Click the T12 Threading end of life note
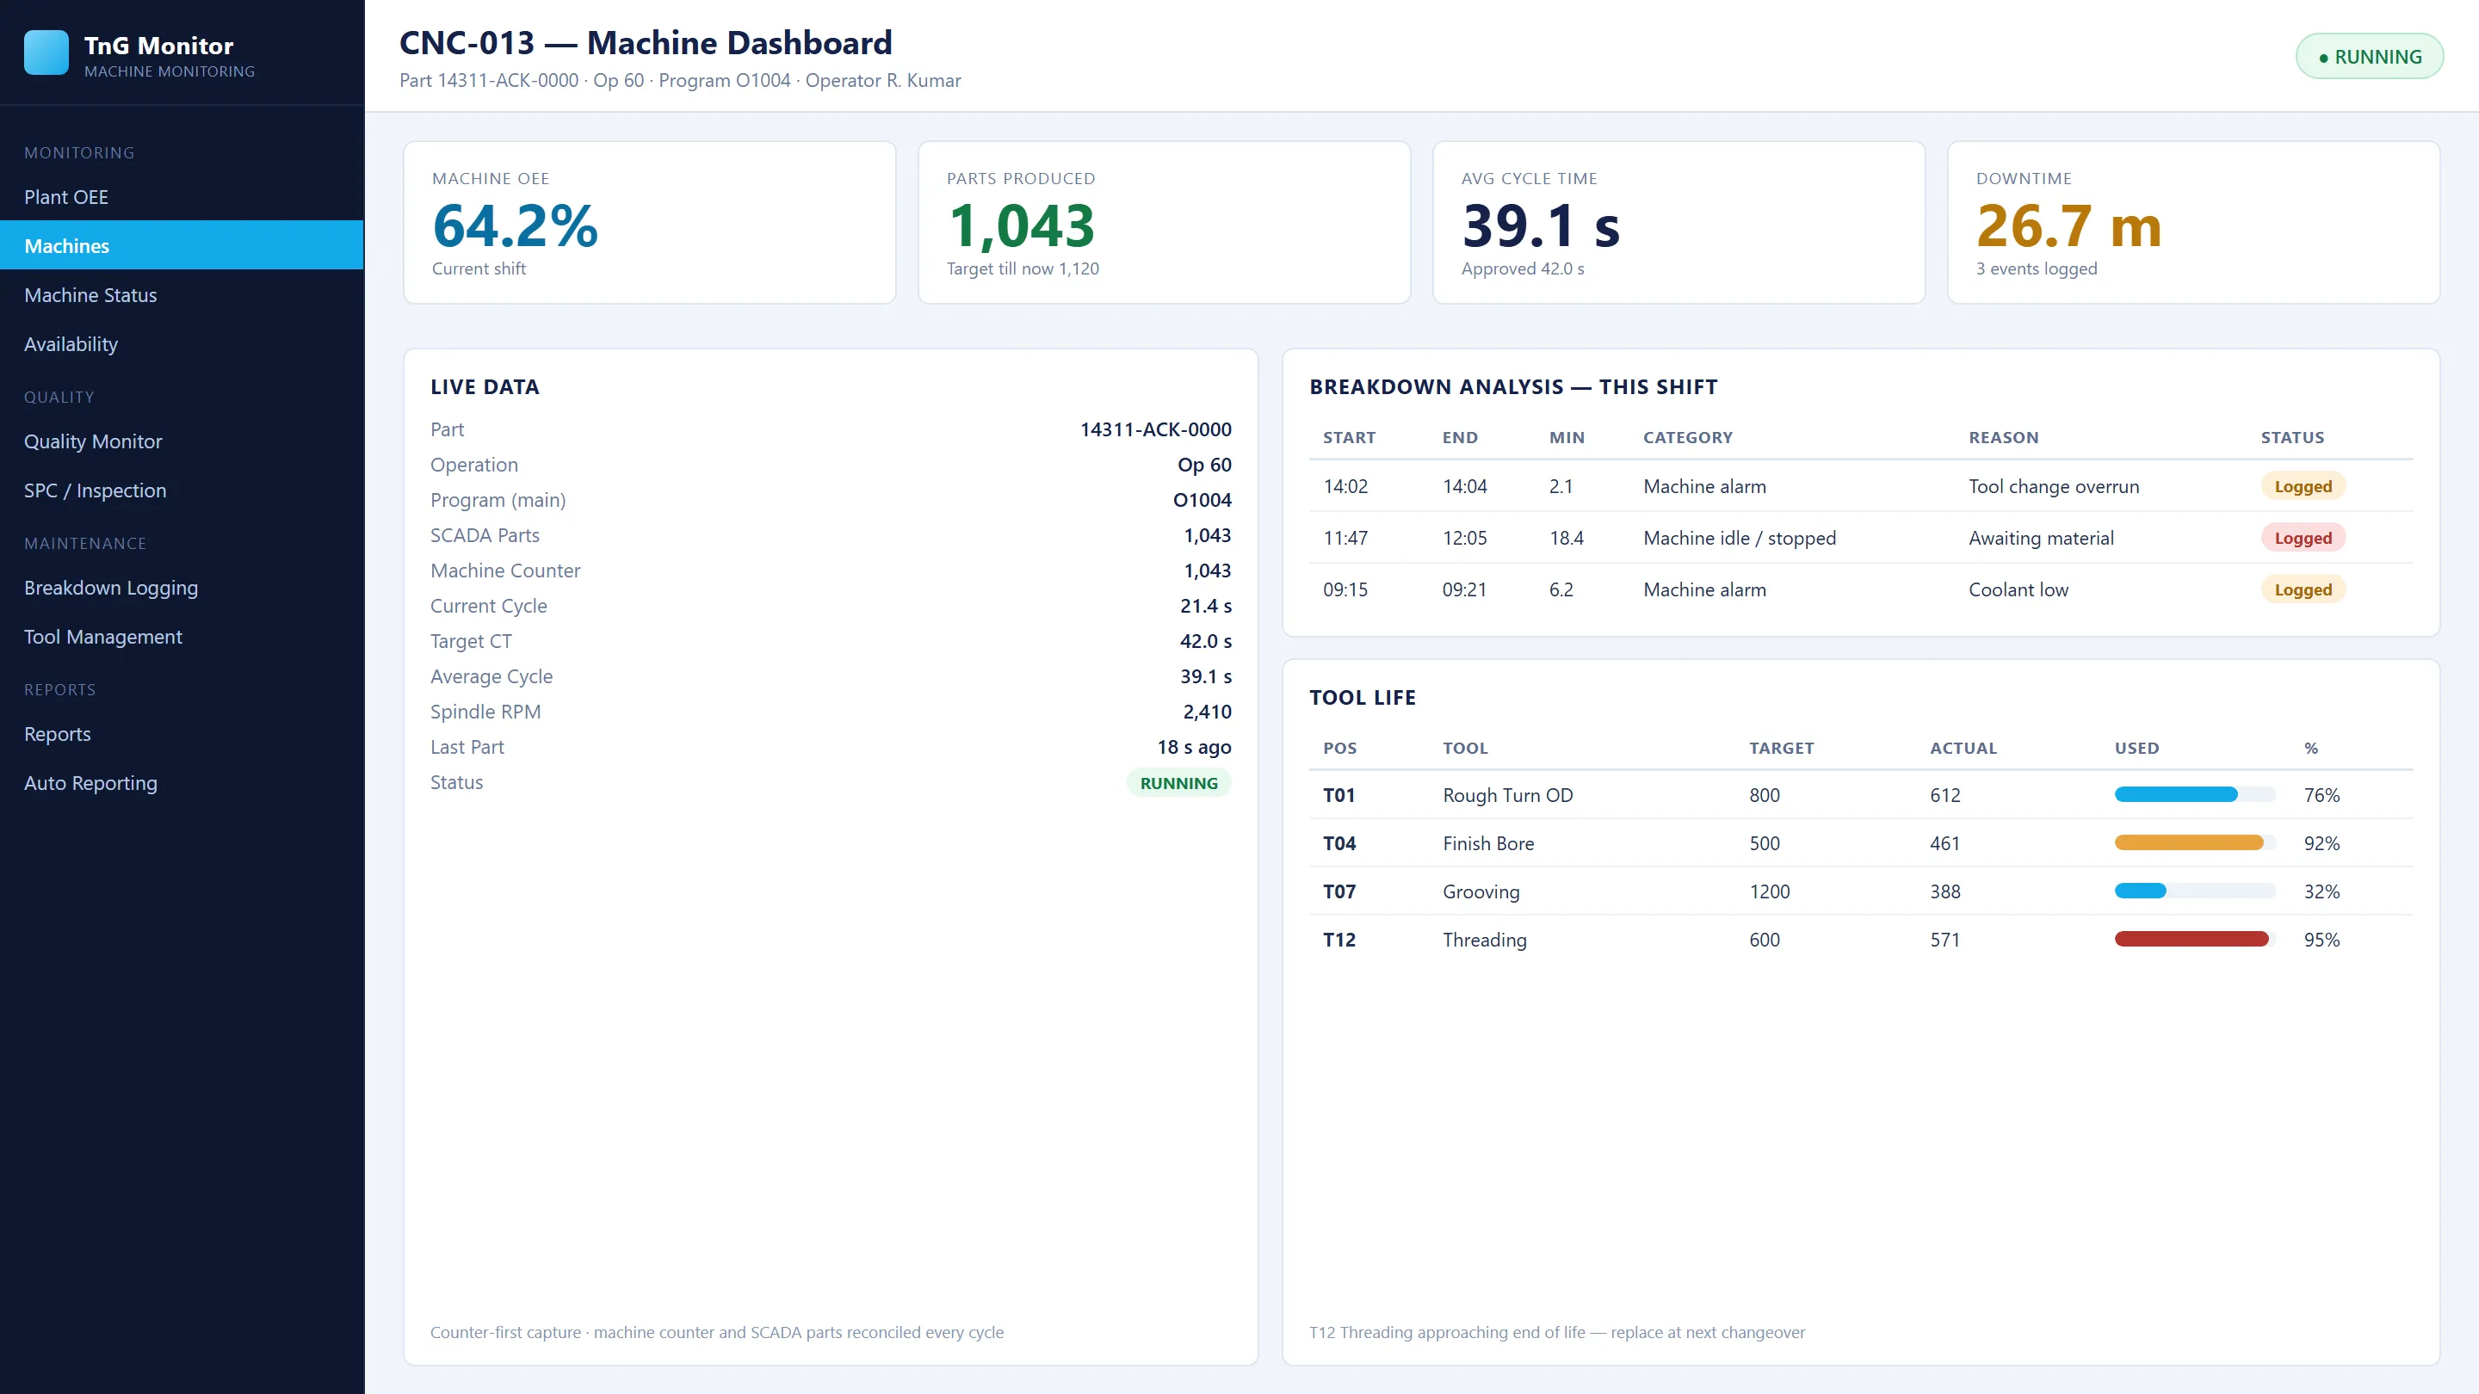The width and height of the screenshot is (2479, 1394). coord(1557,1332)
